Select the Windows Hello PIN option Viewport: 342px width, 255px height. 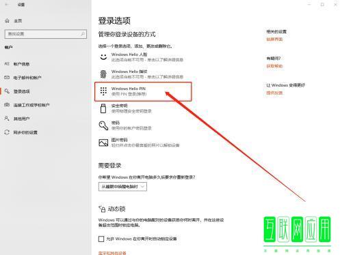pos(143,91)
